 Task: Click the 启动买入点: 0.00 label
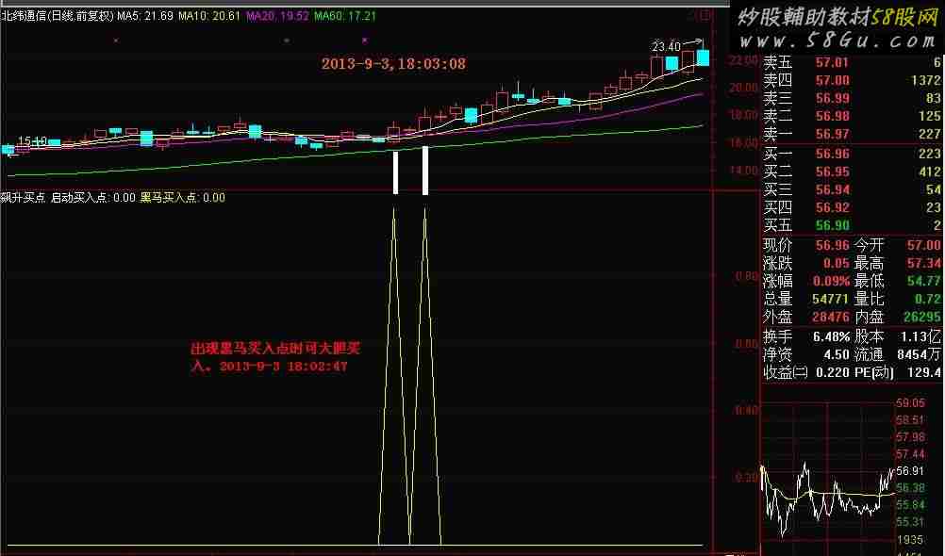pyautogui.click(x=92, y=198)
